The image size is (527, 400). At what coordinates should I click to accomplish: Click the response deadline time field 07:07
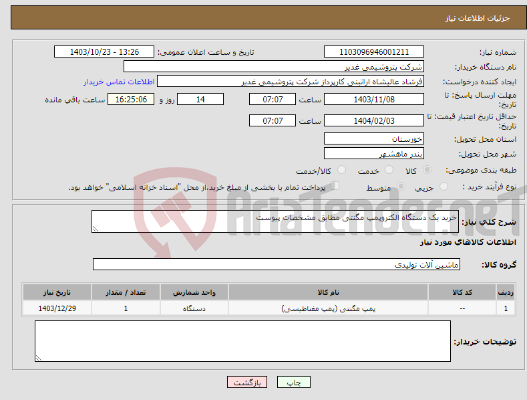tap(273, 99)
